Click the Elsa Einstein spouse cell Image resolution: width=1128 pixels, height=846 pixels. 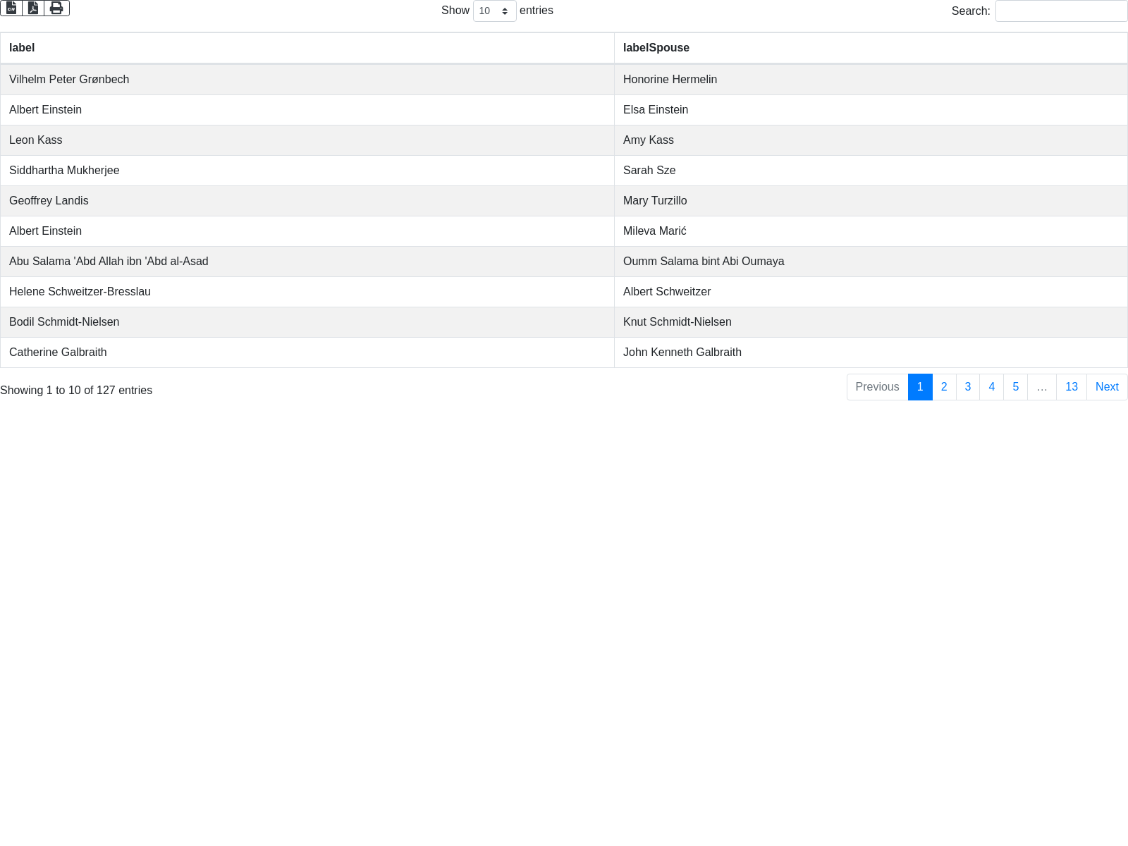point(656,110)
